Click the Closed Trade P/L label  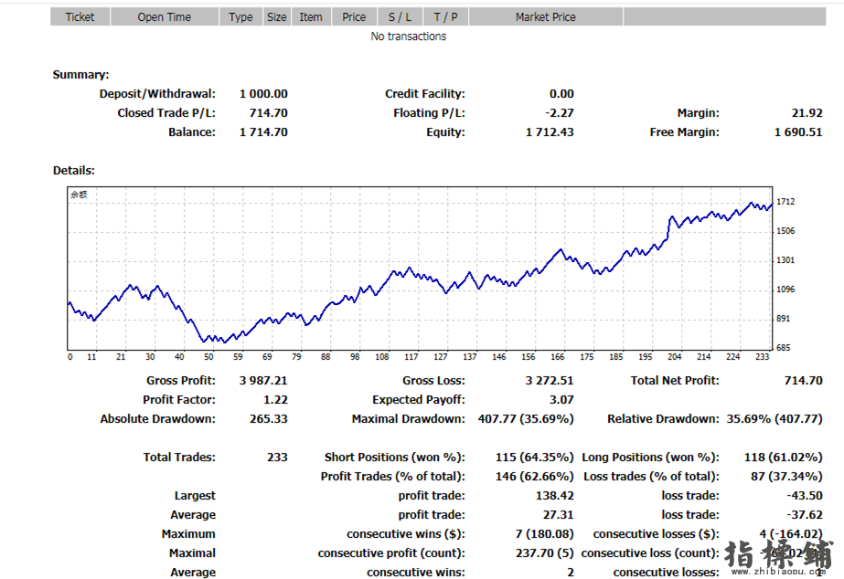tap(166, 113)
